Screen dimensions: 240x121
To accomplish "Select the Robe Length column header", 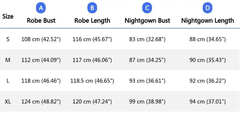I will tap(92, 20).
